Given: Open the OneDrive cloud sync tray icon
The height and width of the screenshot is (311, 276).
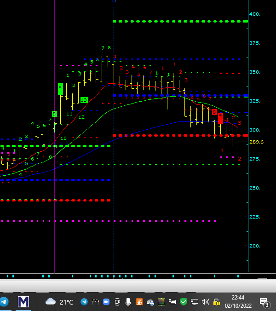Looking at the screenshot, I should pos(150,302).
